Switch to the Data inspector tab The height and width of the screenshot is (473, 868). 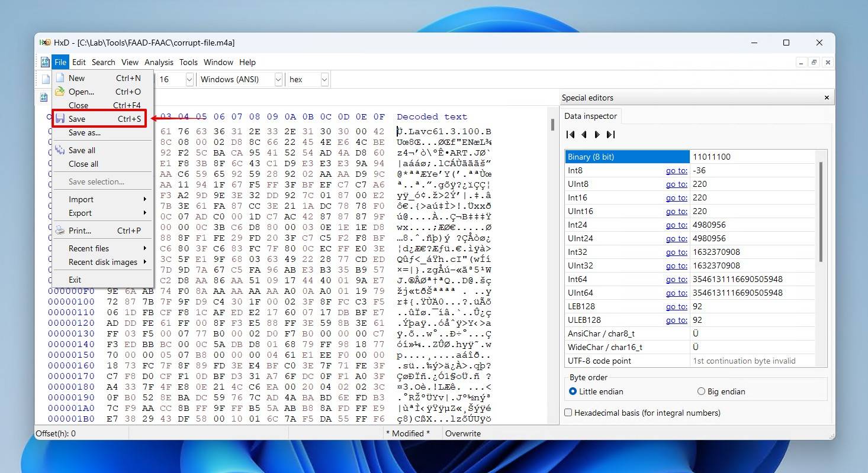[590, 116]
